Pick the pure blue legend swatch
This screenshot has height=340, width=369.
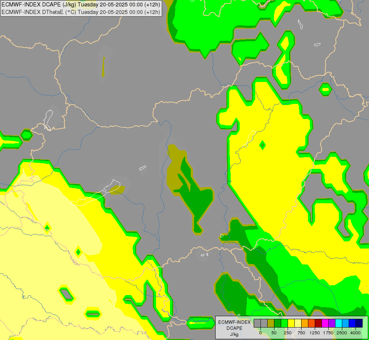click(x=352, y=323)
